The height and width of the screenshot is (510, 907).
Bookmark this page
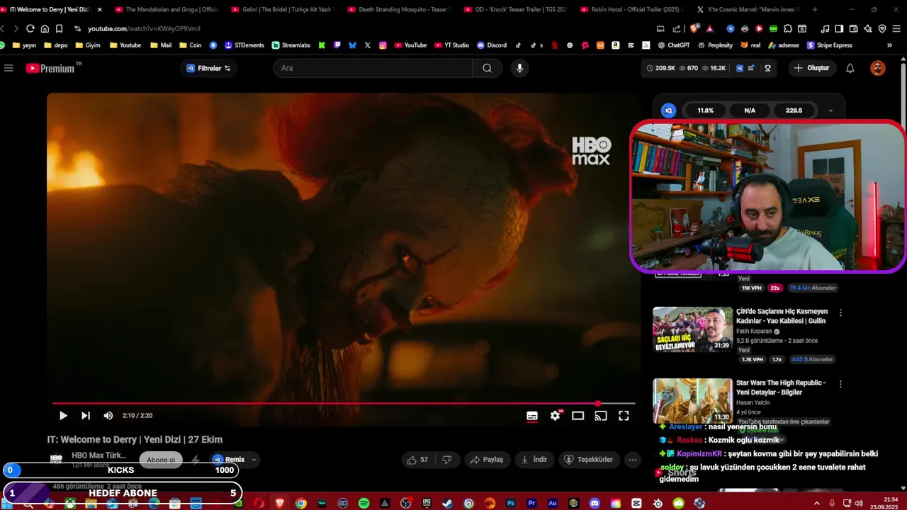[59, 28]
